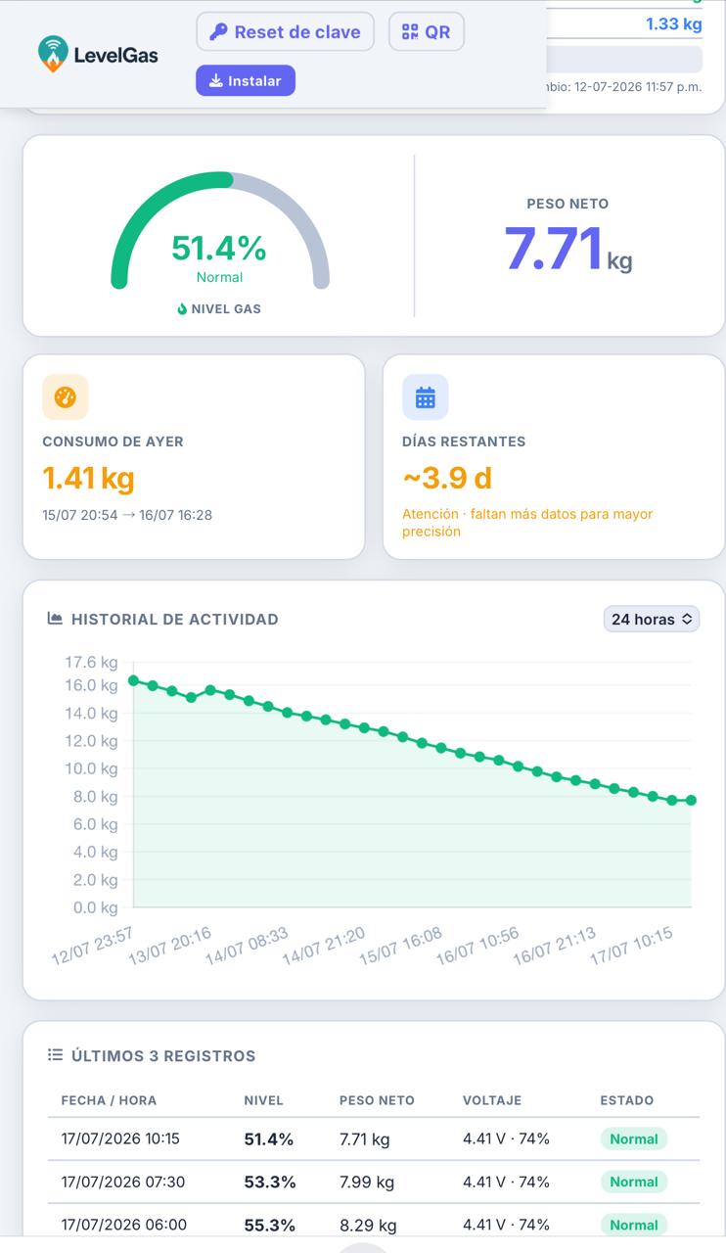Image resolution: width=726 pixels, height=1253 pixels.
Task: Click the ~3.9 d remaining days value
Action: (x=447, y=478)
